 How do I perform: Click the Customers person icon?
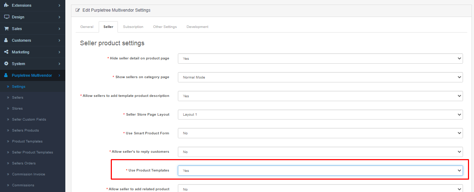tap(6, 40)
